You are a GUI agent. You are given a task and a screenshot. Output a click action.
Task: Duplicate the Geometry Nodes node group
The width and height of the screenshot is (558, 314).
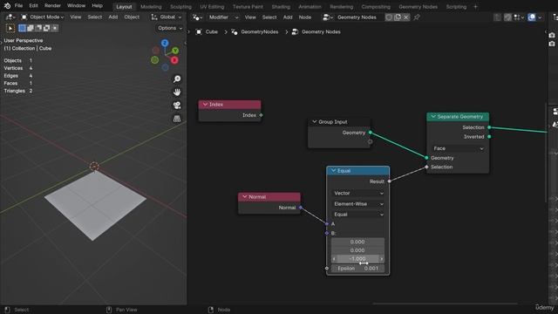(398, 17)
